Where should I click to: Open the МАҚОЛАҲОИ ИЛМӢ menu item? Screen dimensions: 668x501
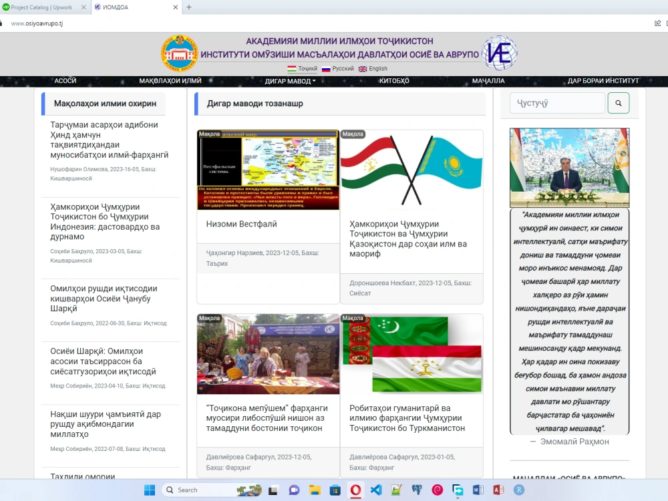(170, 81)
